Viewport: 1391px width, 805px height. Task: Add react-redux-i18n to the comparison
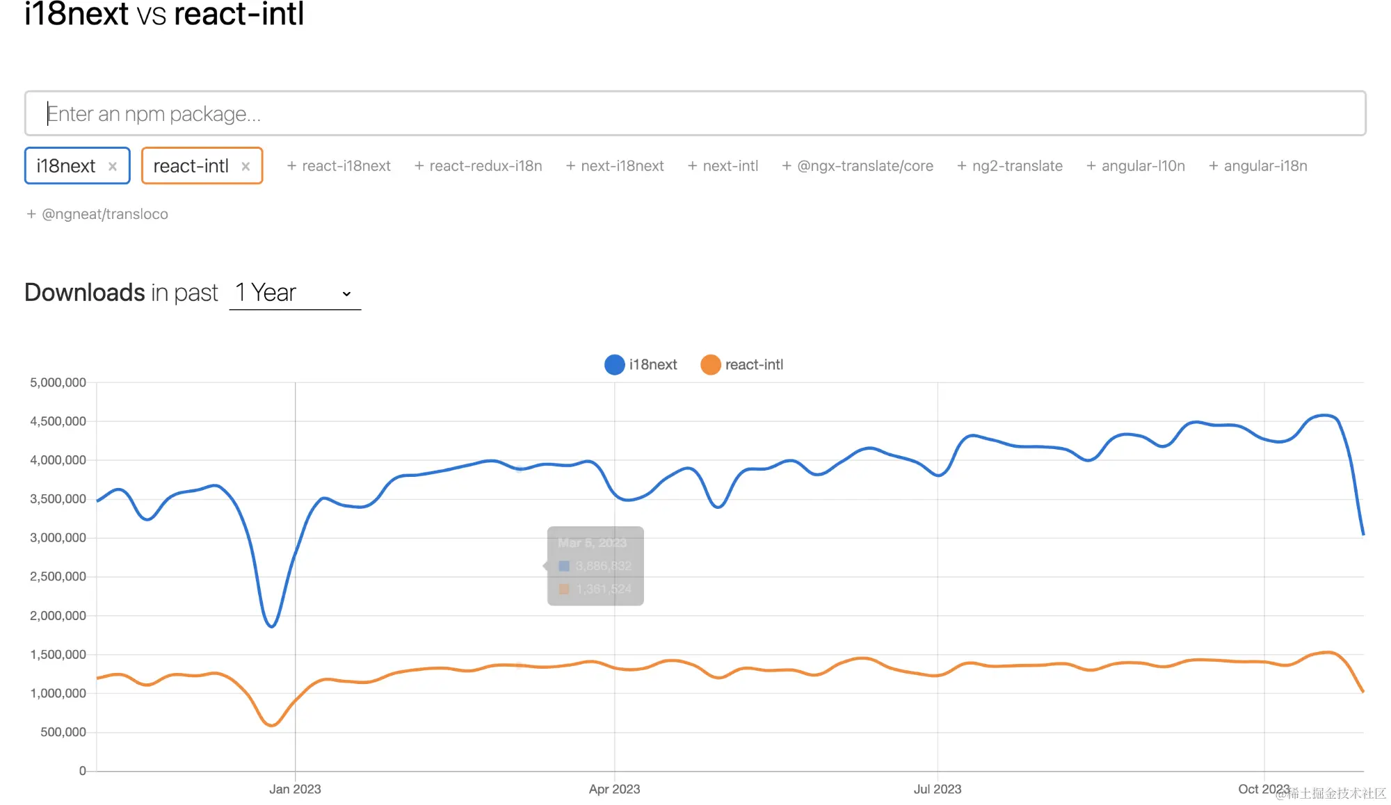(478, 166)
